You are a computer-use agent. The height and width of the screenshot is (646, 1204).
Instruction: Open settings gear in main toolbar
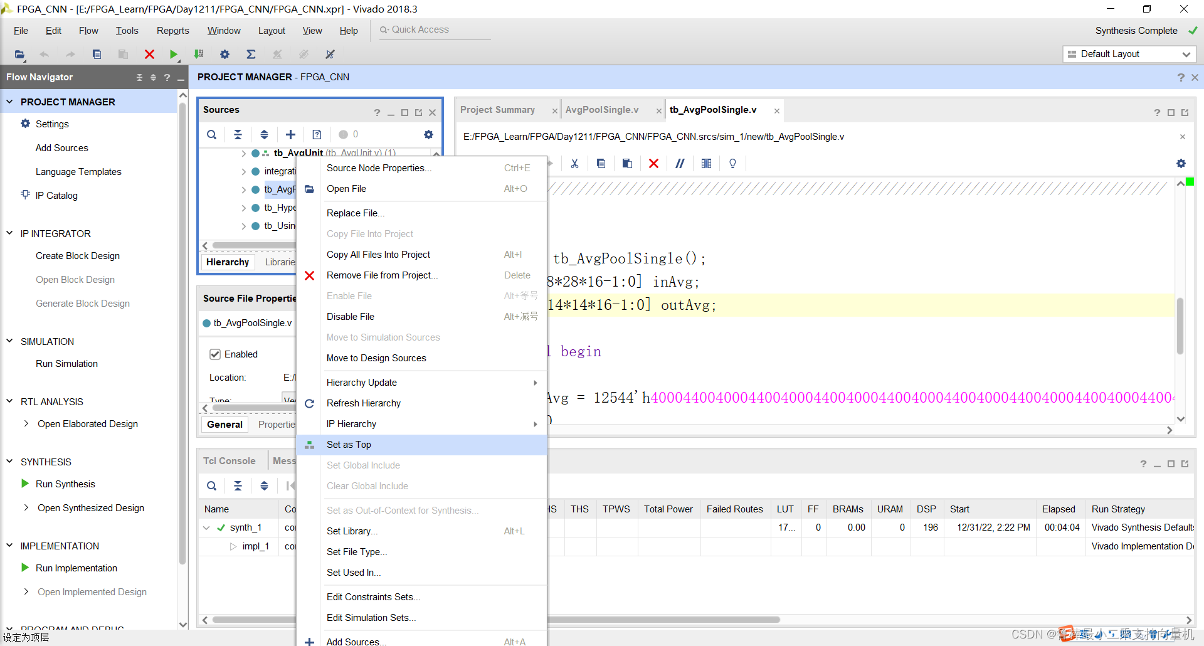coord(224,55)
